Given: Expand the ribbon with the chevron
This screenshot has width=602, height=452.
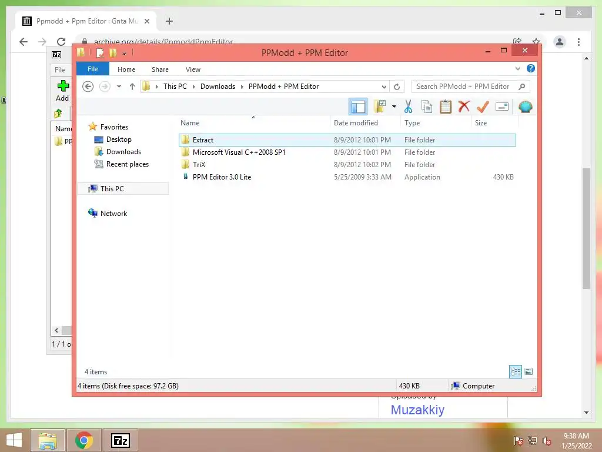Looking at the screenshot, I should tap(517, 69).
